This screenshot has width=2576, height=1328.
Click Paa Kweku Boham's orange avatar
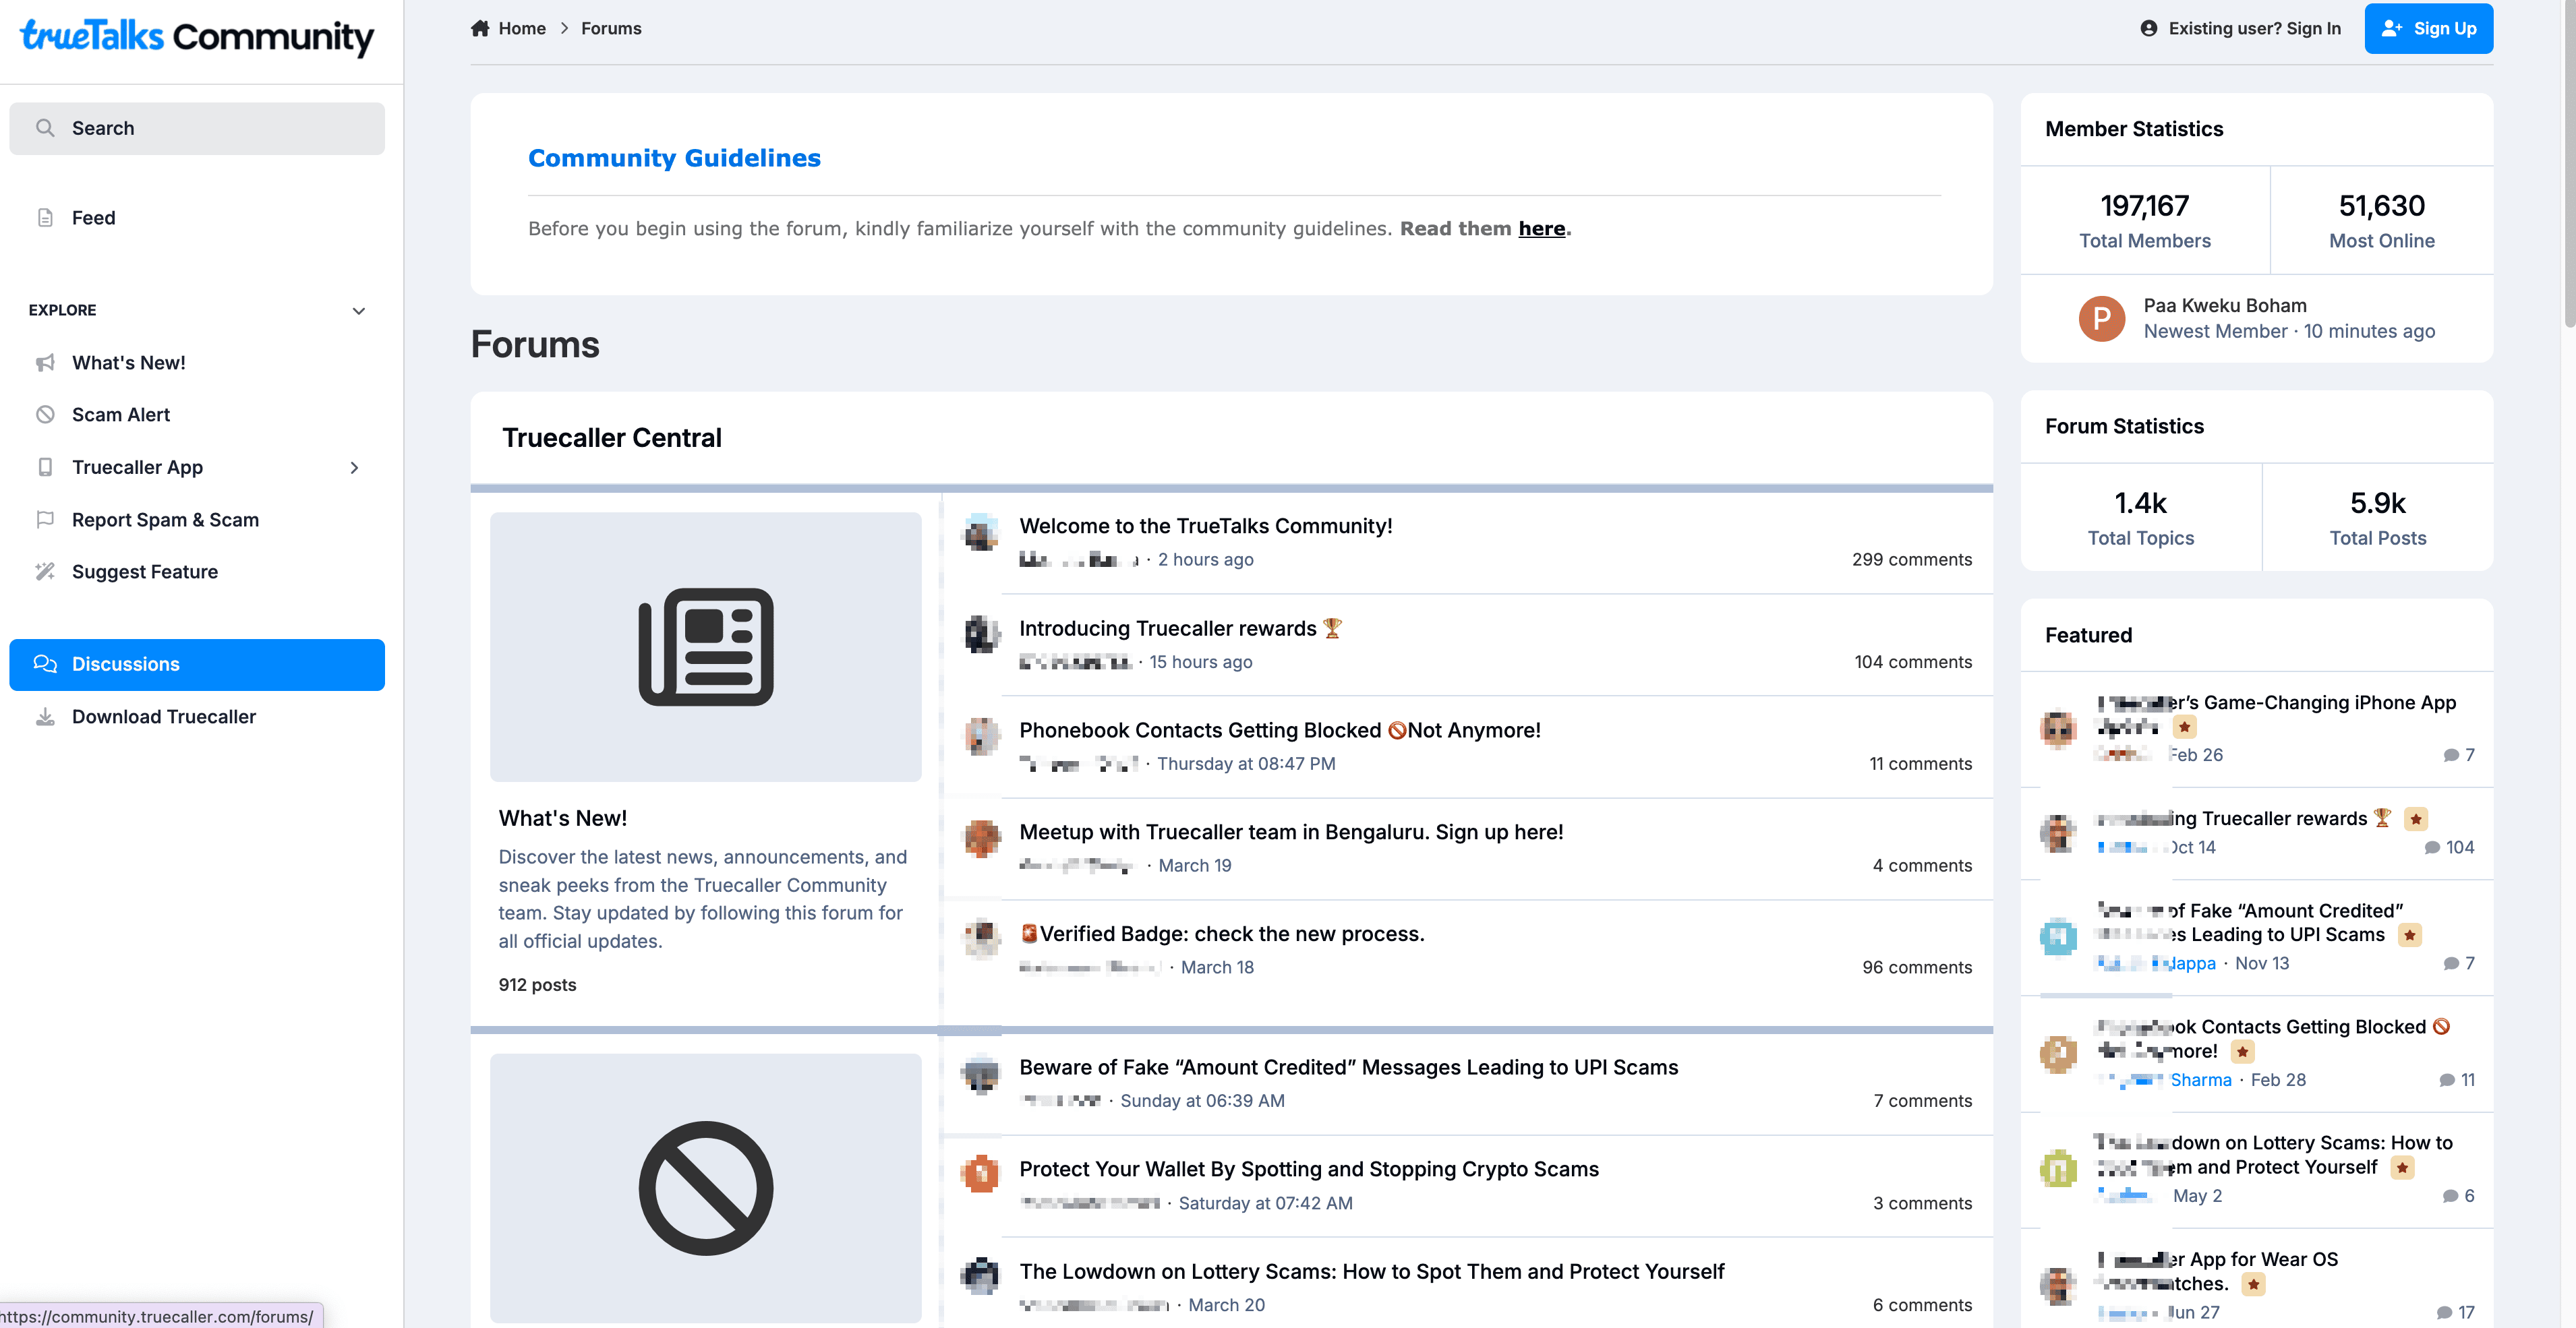(2101, 319)
